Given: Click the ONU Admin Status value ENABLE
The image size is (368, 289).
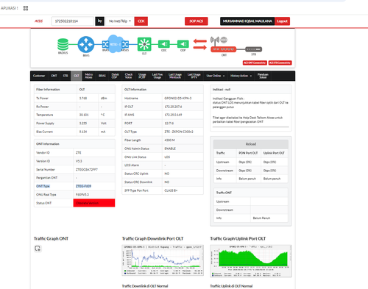Looking at the screenshot, I should [170, 149].
